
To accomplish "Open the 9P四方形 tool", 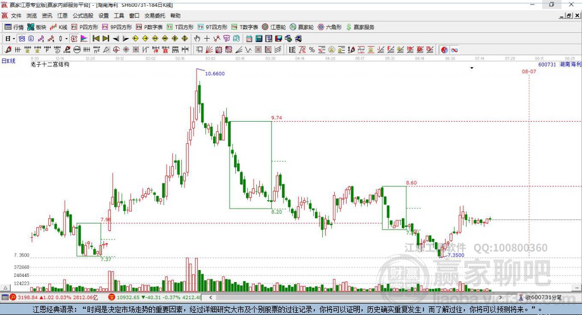I will [117, 27].
